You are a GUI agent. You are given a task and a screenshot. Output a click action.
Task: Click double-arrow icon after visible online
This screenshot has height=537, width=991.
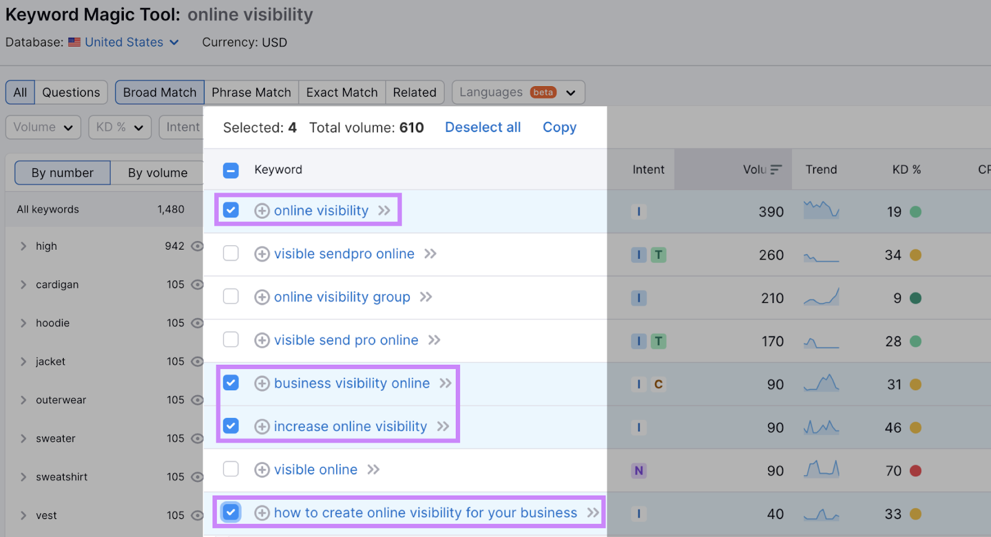coord(373,469)
